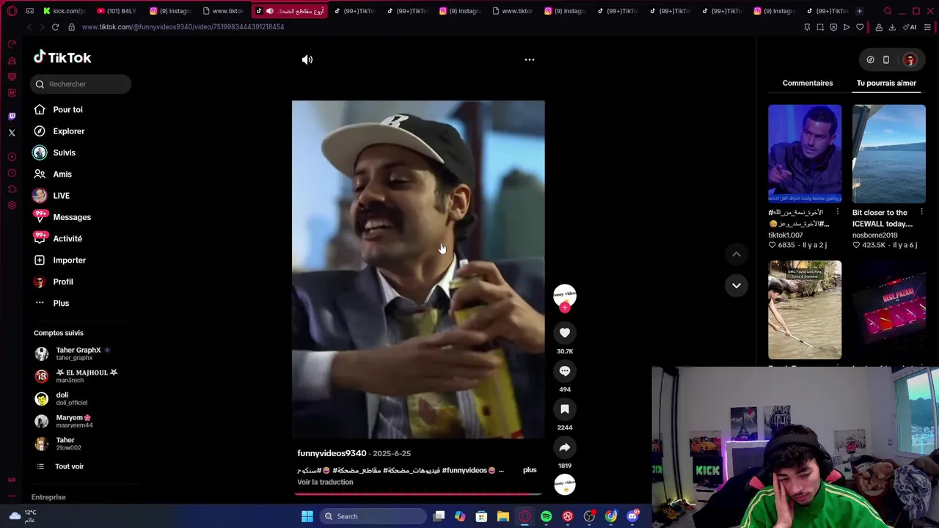Open Twitch in Opera sidebar
Screen dimensions: 939x528
pos(12,116)
